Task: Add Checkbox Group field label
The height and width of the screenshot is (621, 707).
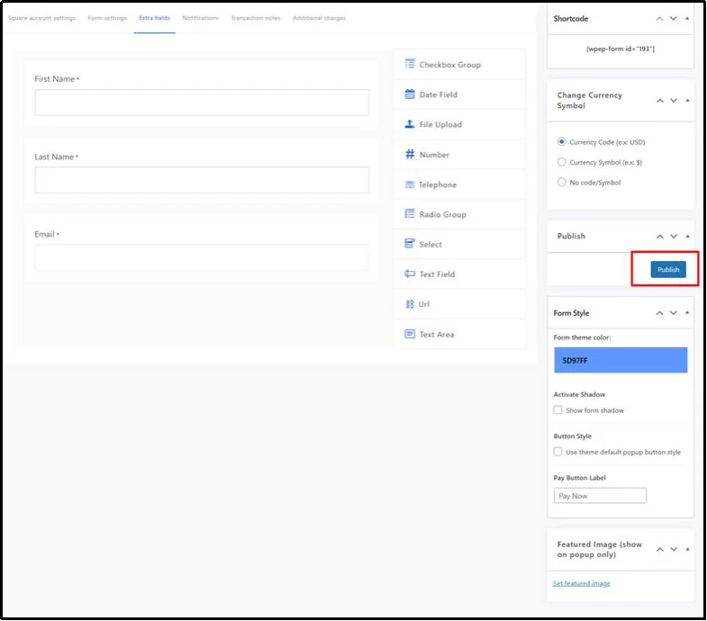Action: point(450,65)
